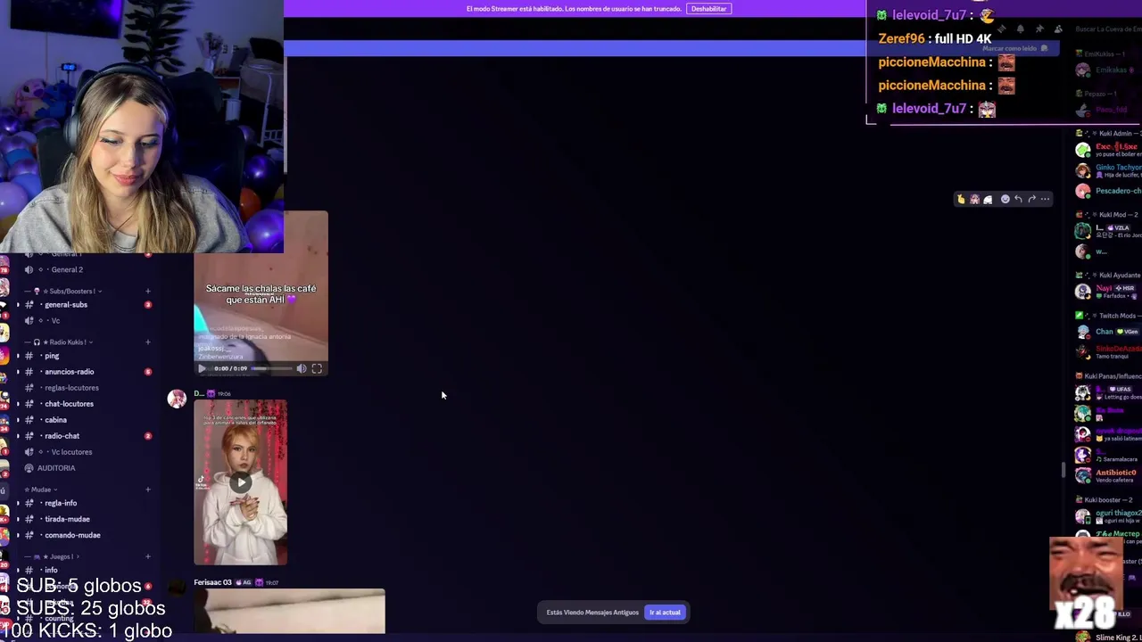
Task: Open fullscreen for the first video
Action: pos(317,368)
